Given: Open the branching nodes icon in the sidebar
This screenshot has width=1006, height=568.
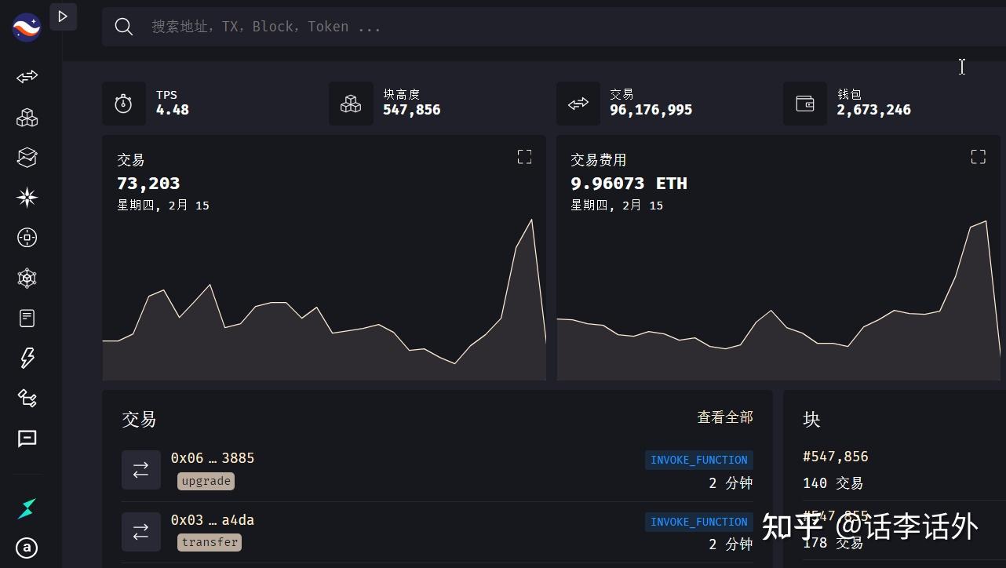Looking at the screenshot, I should click(27, 398).
